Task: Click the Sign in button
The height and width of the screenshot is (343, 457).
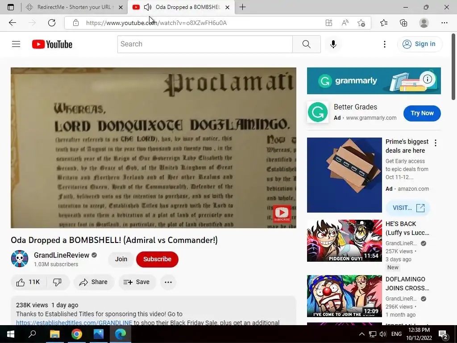Action: tap(419, 44)
